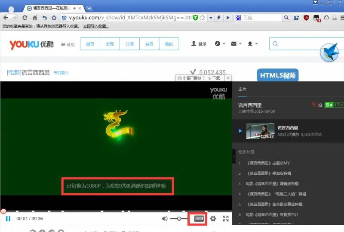Collapse the sidebar with its edge handle

(233, 156)
